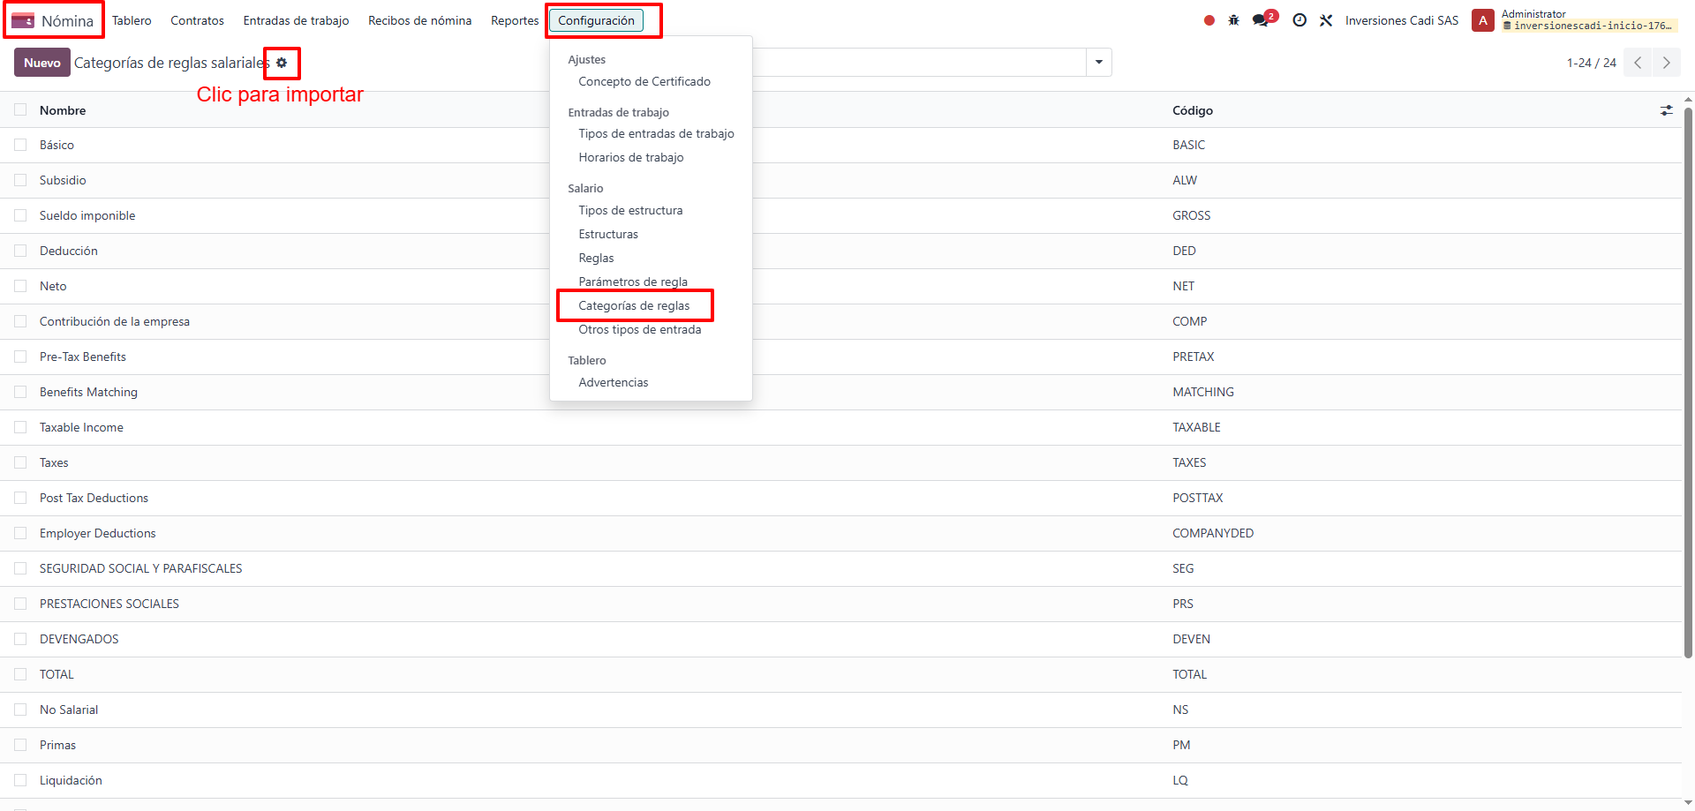Check the Sueldo imponible row checkbox
Screen dimensions: 1695x811
pyautogui.click(x=20, y=215)
